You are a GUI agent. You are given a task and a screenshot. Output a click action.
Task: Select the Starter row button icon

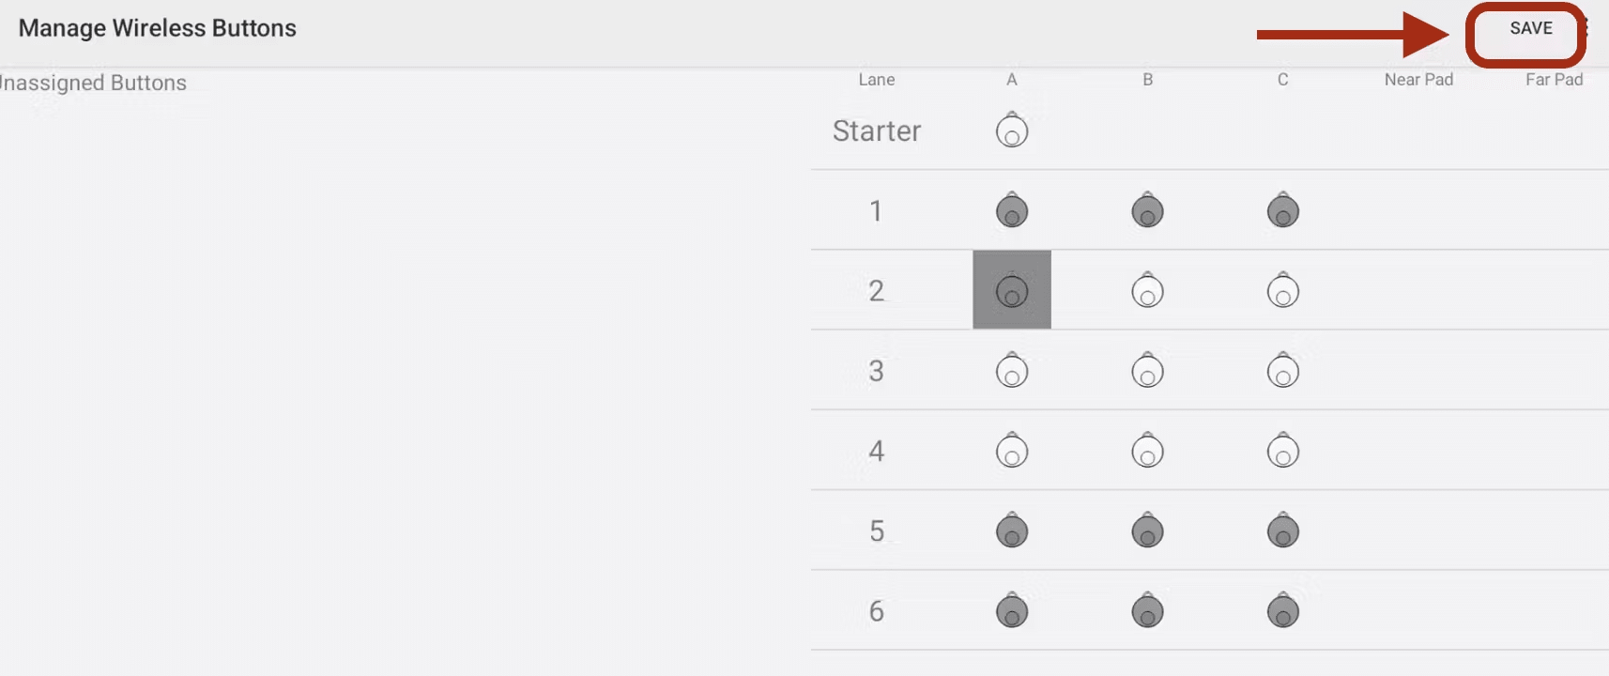[1011, 131]
